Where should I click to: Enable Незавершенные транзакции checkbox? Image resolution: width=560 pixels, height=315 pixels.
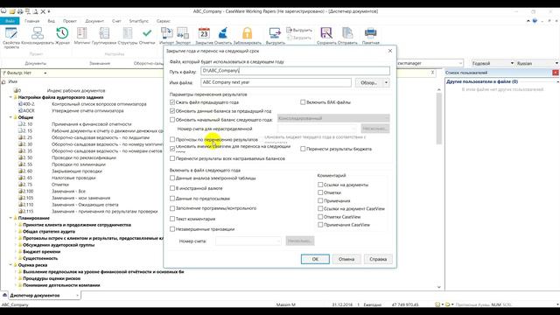172,229
